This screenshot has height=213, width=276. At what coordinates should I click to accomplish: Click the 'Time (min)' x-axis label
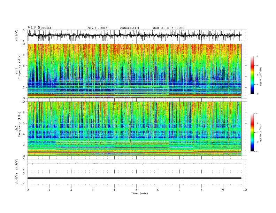tap(139, 193)
